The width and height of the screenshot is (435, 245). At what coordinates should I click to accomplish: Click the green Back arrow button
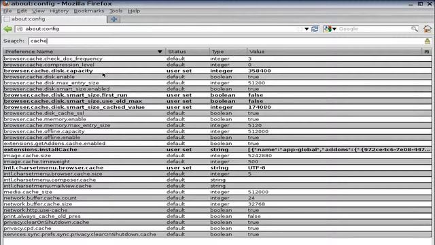coord(7,29)
